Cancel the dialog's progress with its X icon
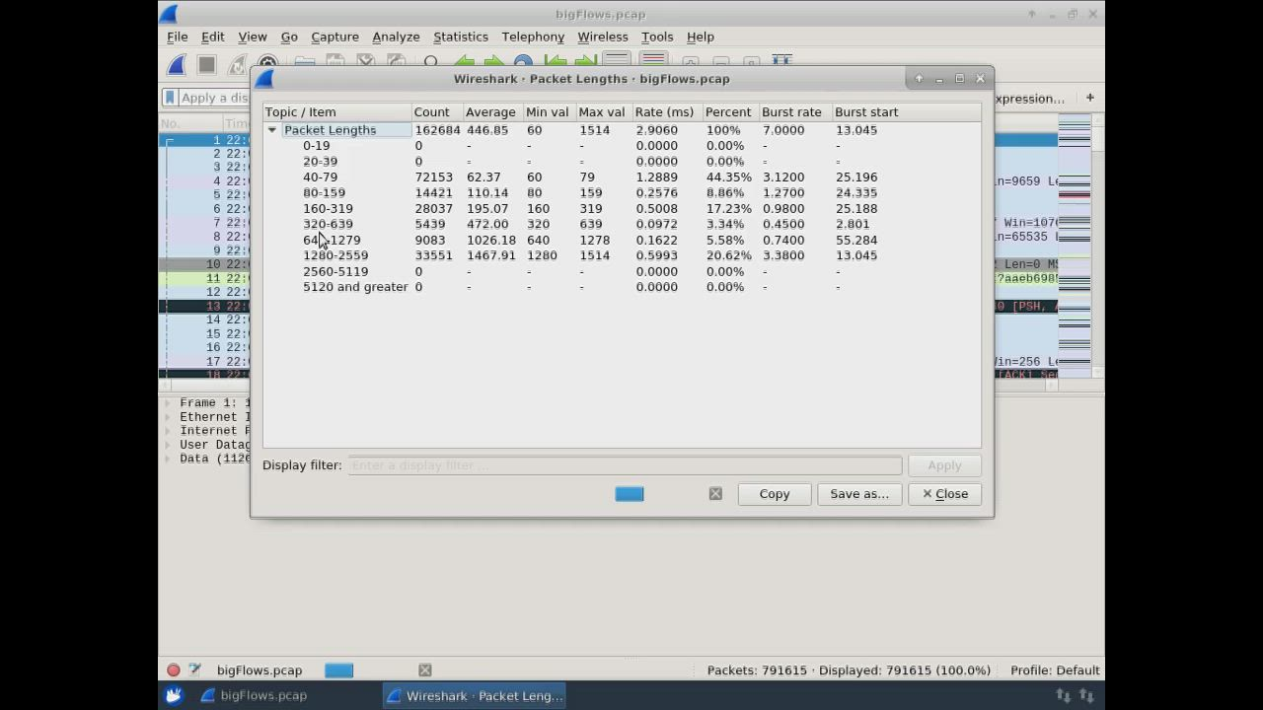This screenshot has height=710, width=1263. click(715, 494)
